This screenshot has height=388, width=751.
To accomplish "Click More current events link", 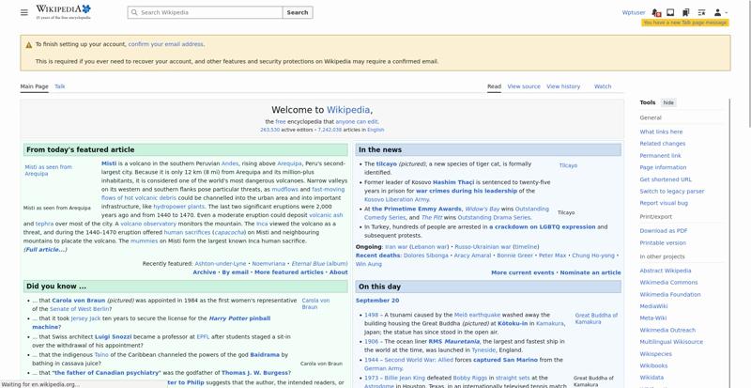I will pyautogui.click(x=523, y=272).
